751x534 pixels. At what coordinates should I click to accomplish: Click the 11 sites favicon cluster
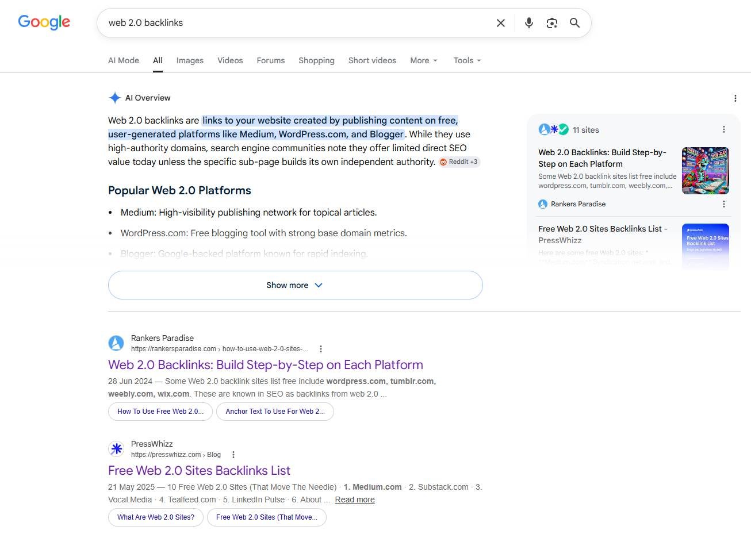(x=554, y=129)
